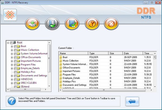
Task: Check the Program Files checkbox
Action: [x=15, y=65]
